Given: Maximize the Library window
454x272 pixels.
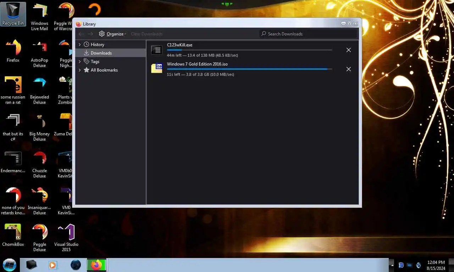Looking at the screenshot, I should (x=349, y=24).
